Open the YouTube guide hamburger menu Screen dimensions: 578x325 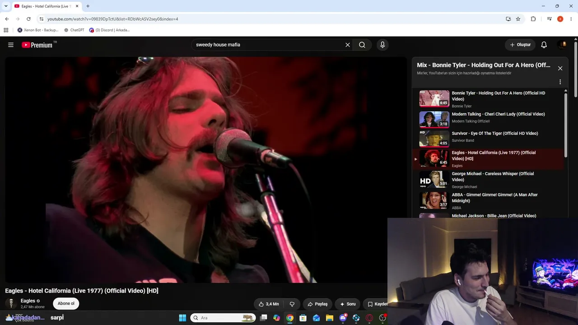pyautogui.click(x=11, y=45)
